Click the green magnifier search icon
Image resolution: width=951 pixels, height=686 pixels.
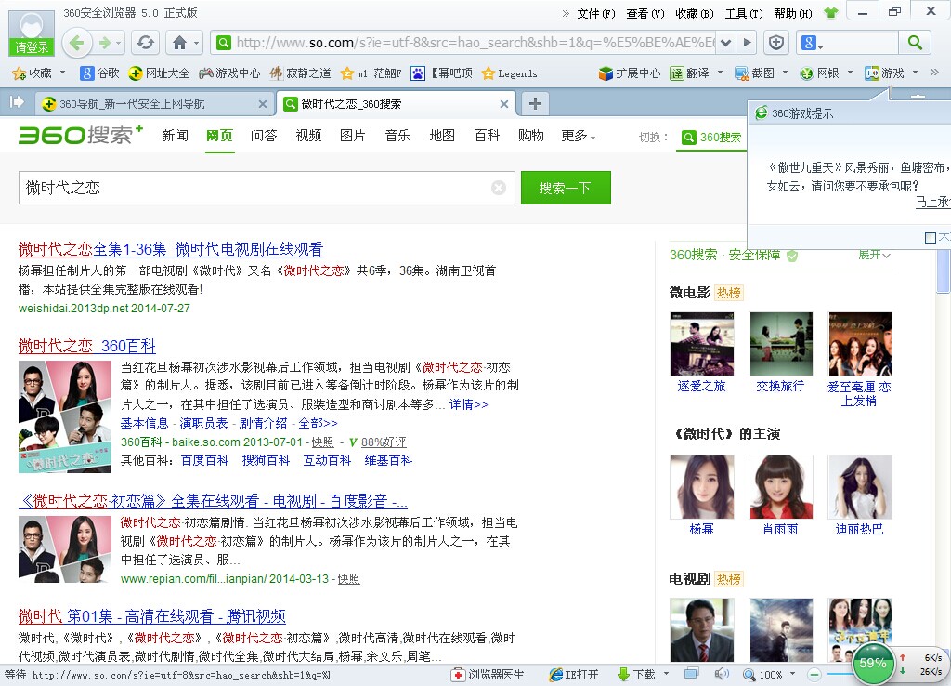[x=915, y=43]
